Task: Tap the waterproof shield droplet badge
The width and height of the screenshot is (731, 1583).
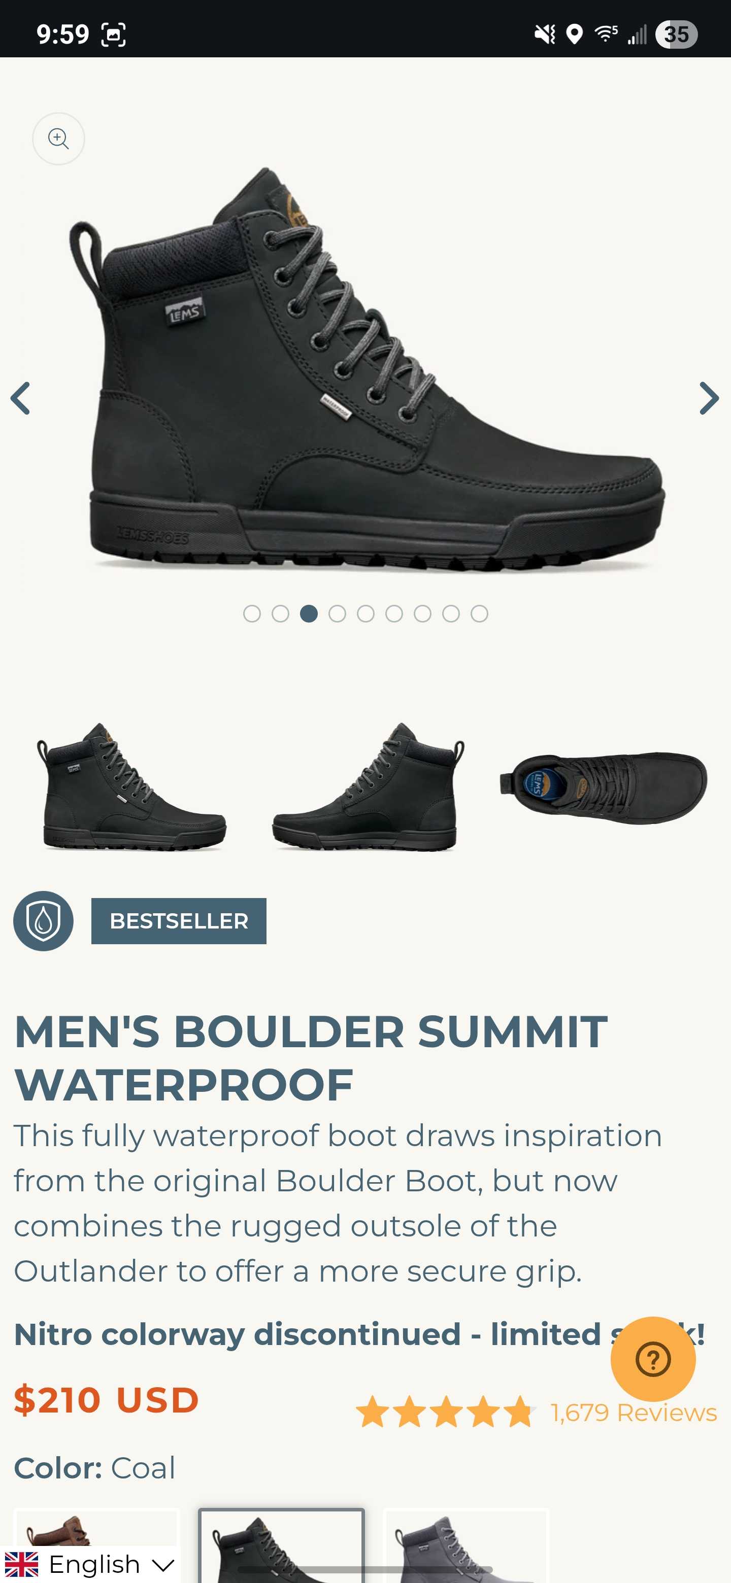Action: tap(43, 920)
